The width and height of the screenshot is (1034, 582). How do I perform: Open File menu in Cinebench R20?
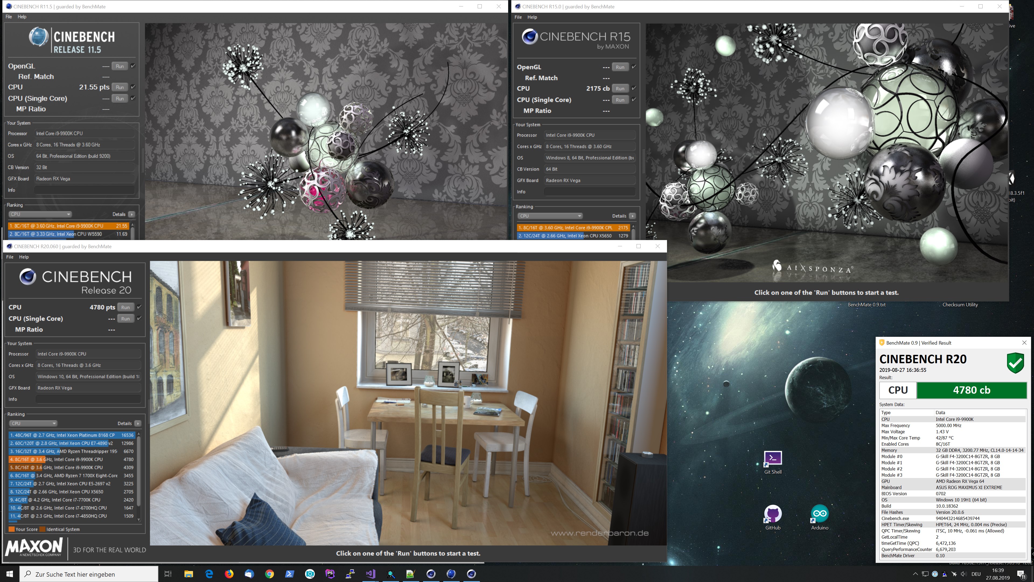click(x=10, y=257)
